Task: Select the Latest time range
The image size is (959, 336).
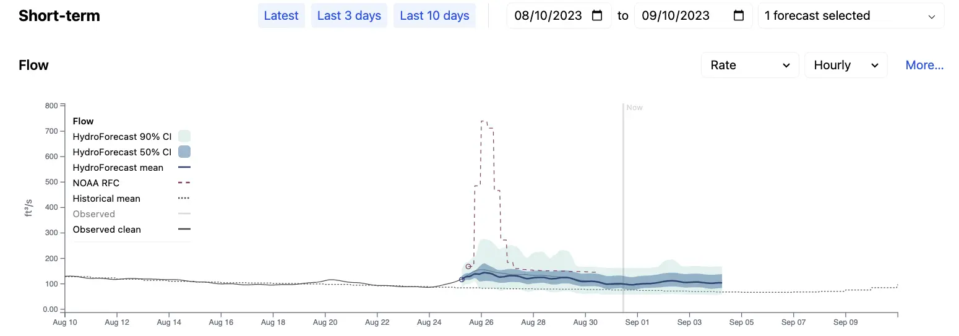Action: click(x=281, y=15)
